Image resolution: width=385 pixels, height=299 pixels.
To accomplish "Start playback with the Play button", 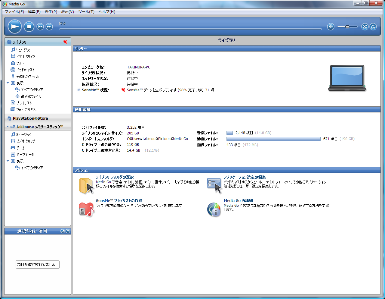I will (14, 27).
